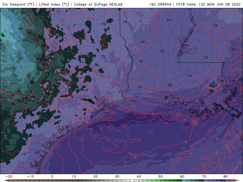Click the -20 label on the color scale
The image size is (243, 182).
pos(9,177)
